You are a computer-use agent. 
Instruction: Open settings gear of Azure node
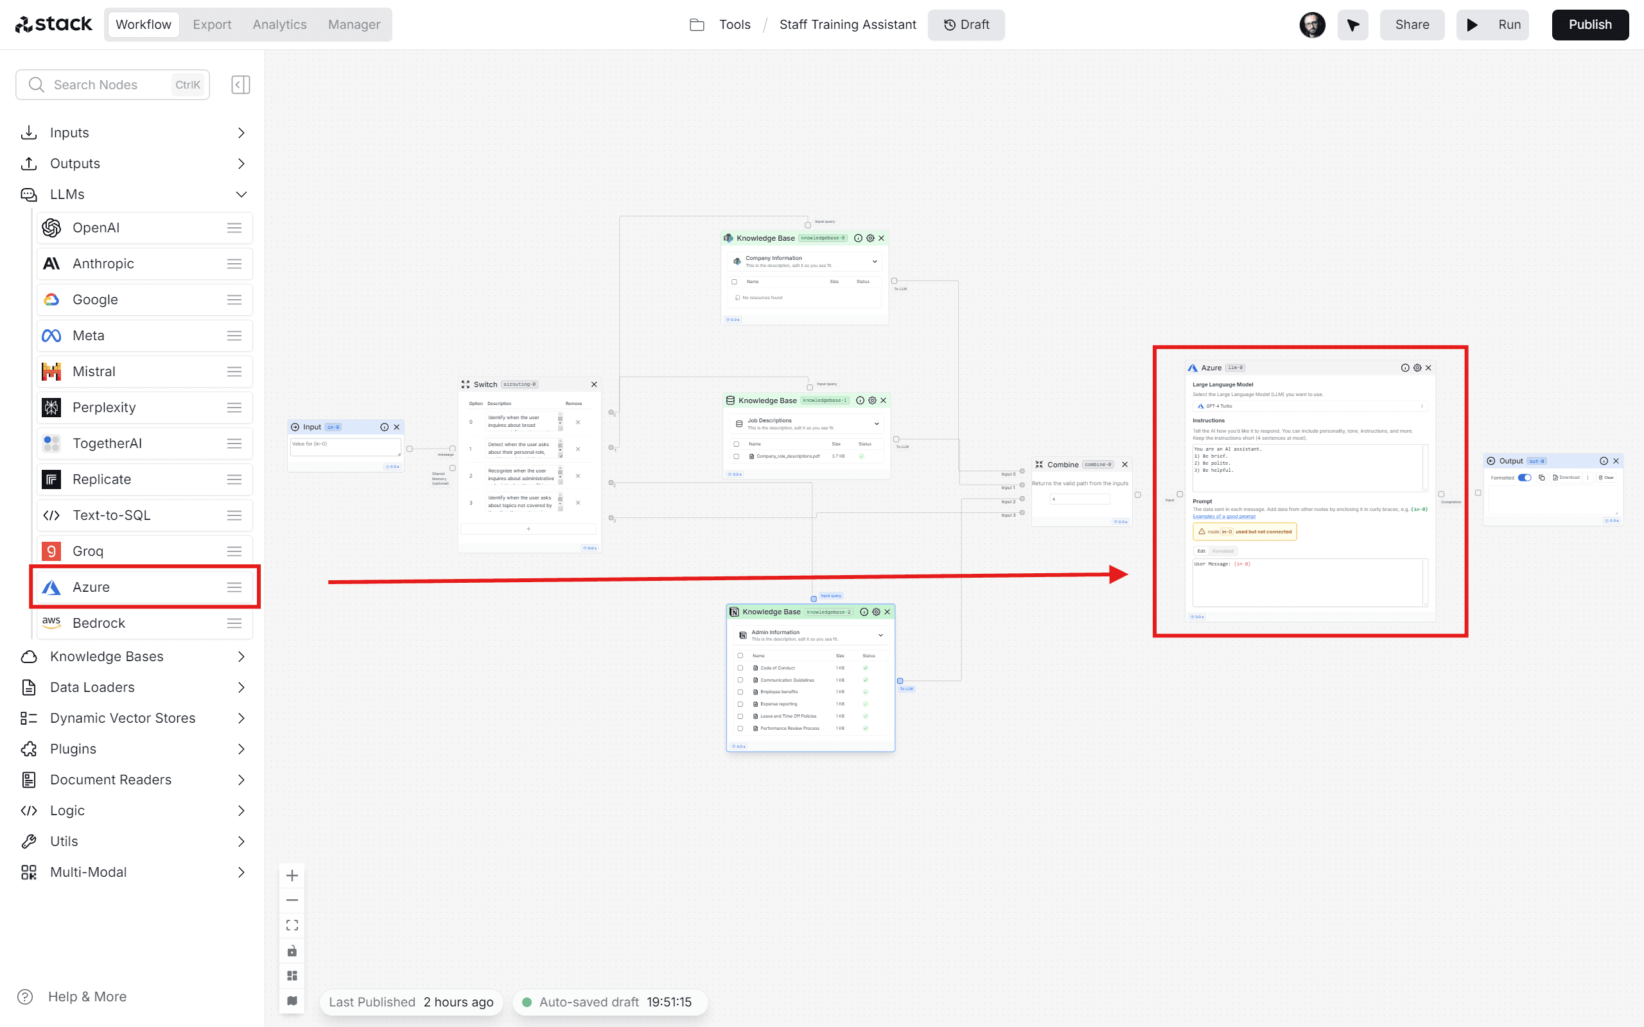pyautogui.click(x=1417, y=367)
